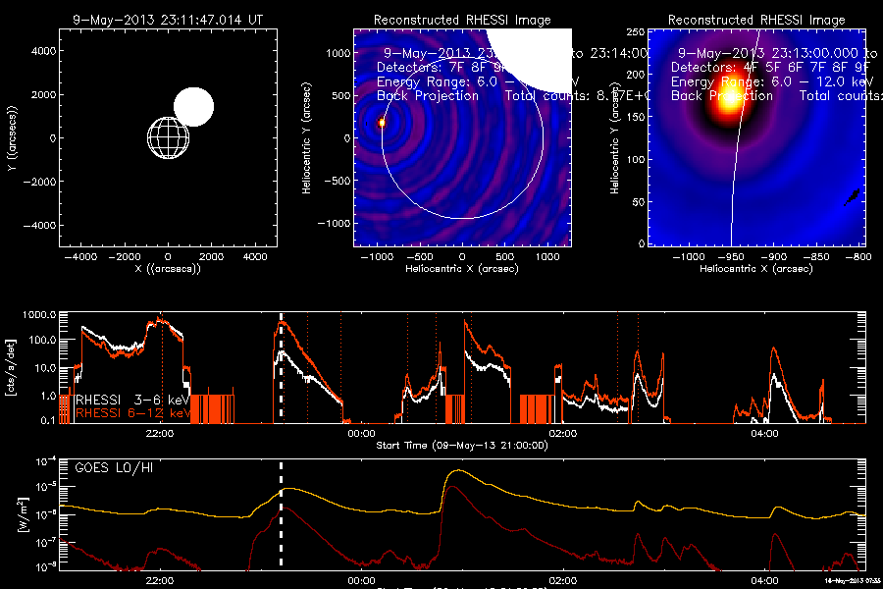Click "Detectors: 4F 5F 6F 7F 8F 9F" text
The image size is (883, 589).
pyautogui.click(x=770, y=68)
